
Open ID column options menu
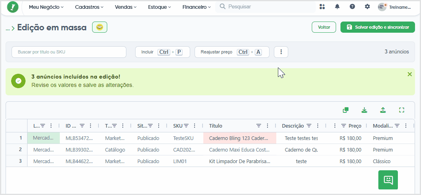[x=90, y=126]
